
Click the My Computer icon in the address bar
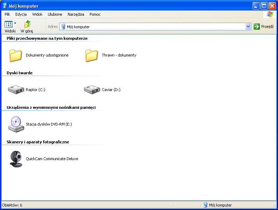[63, 27]
